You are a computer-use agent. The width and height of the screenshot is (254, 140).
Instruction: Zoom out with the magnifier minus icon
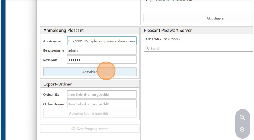242,130
